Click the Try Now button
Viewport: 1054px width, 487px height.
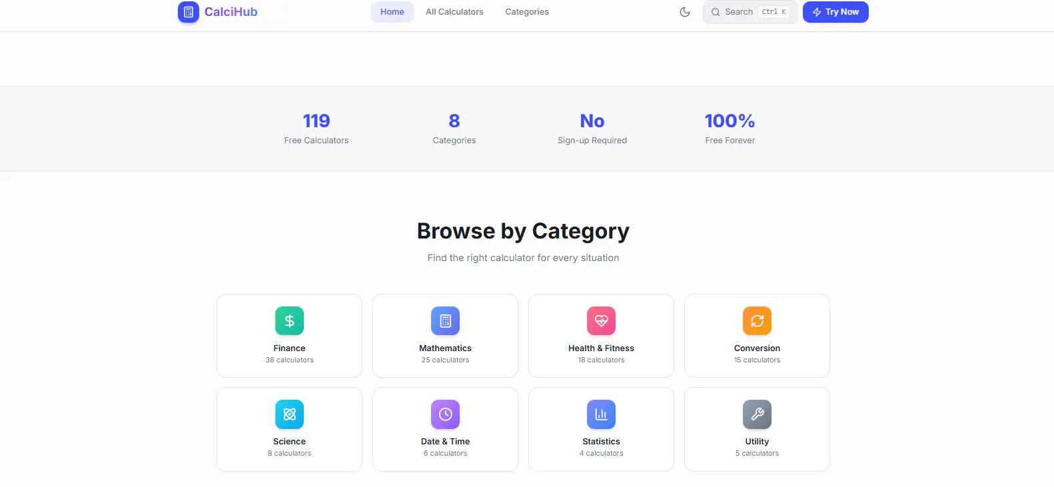coord(835,12)
